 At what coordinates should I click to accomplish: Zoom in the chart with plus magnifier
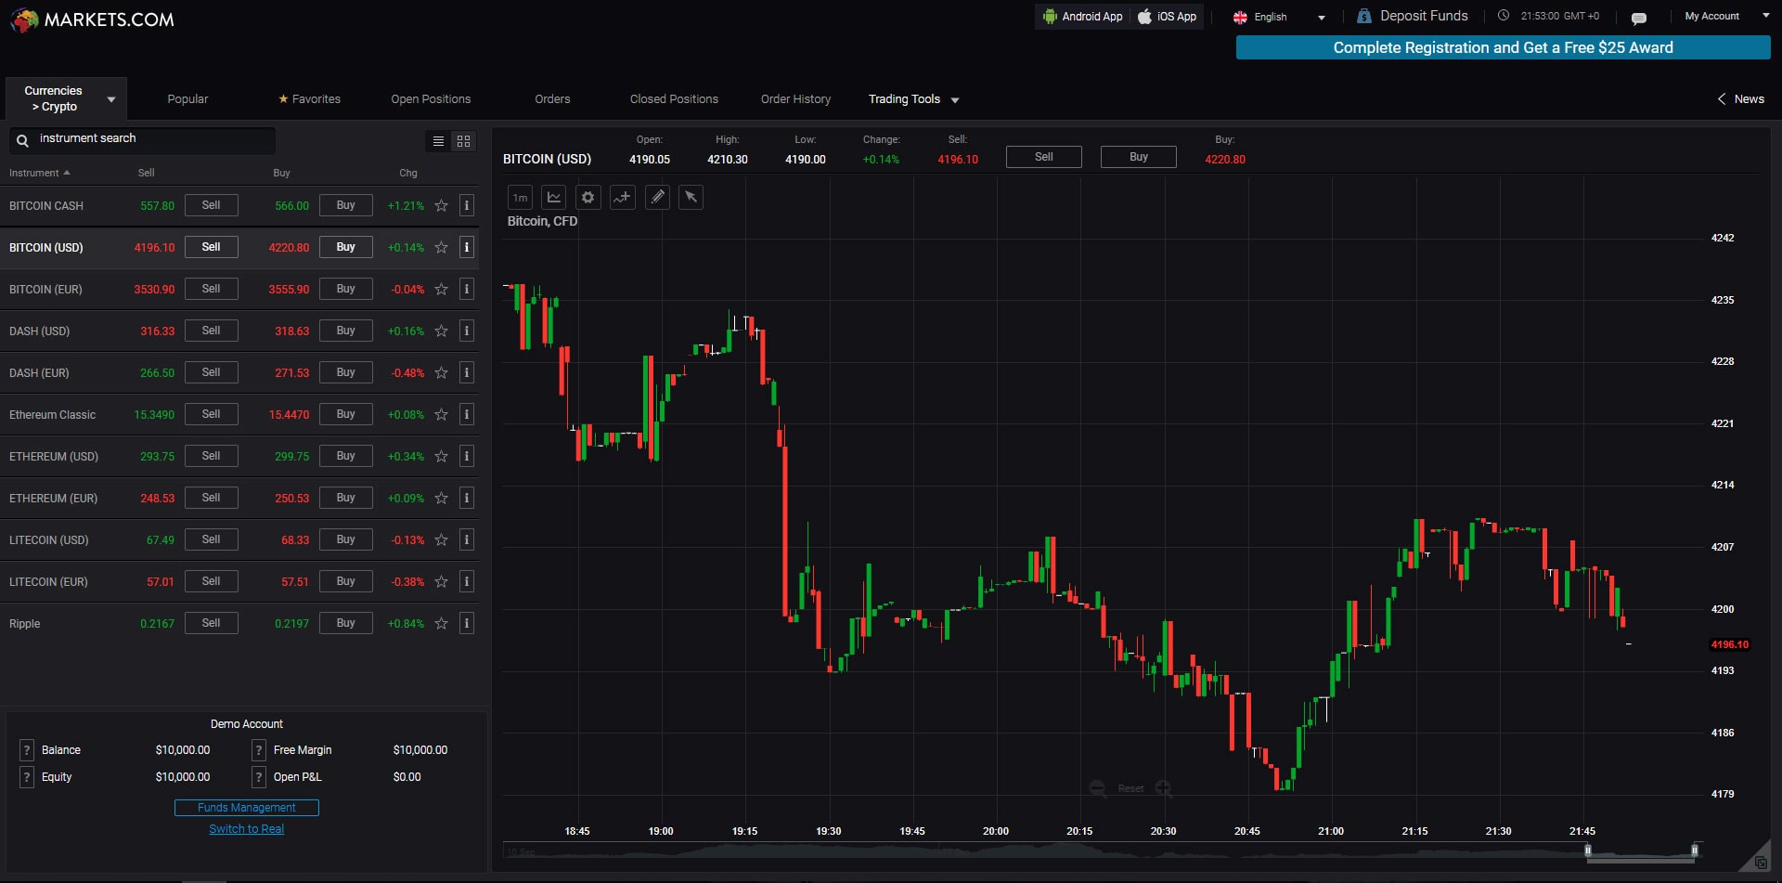pyautogui.click(x=1164, y=788)
